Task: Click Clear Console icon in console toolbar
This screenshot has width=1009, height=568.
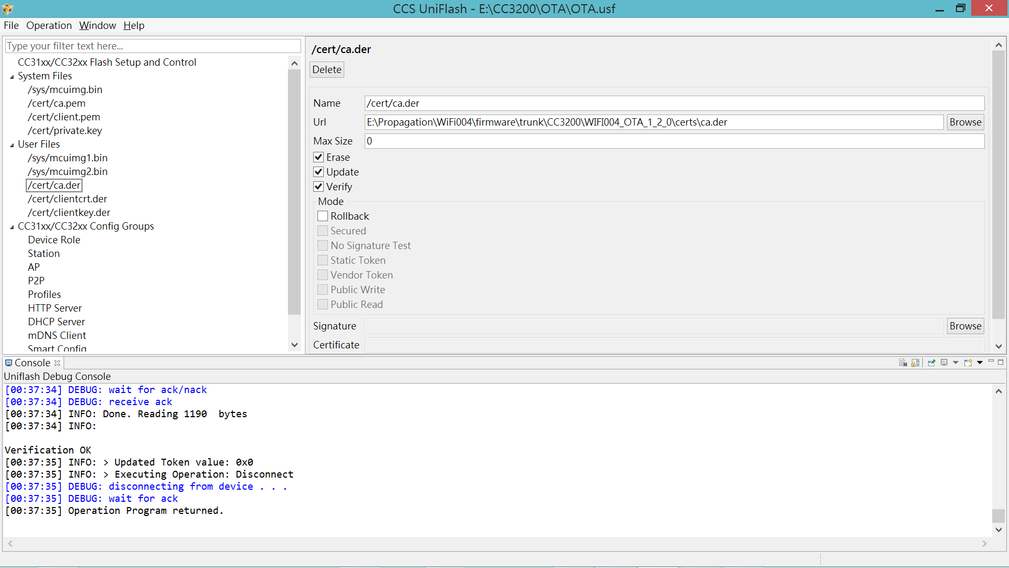Action: 903,363
